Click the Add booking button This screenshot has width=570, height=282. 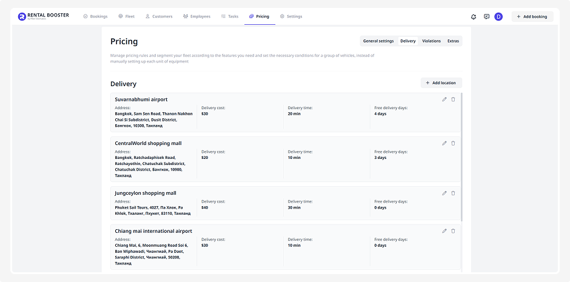(532, 17)
